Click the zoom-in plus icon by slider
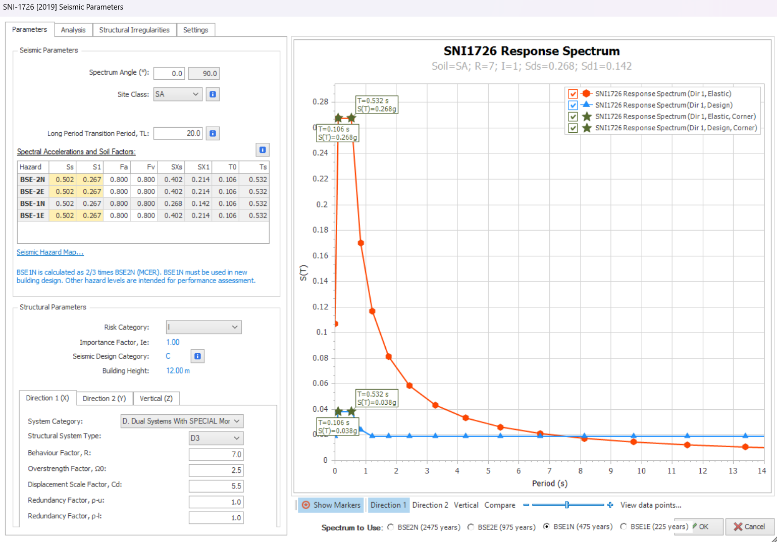The width and height of the screenshot is (777, 542). point(610,505)
